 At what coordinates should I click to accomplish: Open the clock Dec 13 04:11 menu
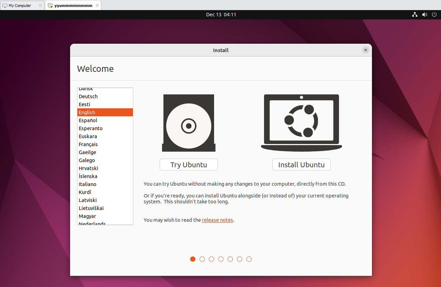(221, 15)
